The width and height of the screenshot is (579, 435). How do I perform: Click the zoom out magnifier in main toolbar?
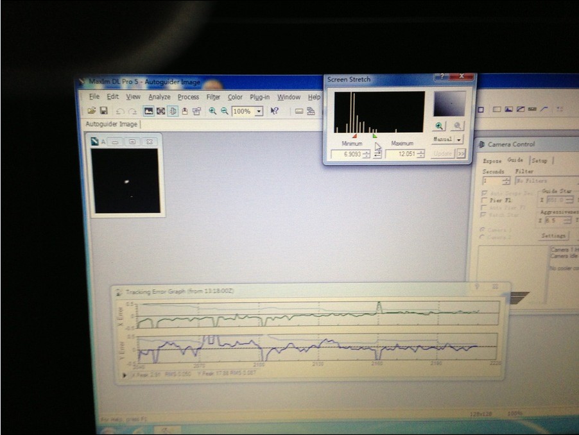(x=224, y=111)
